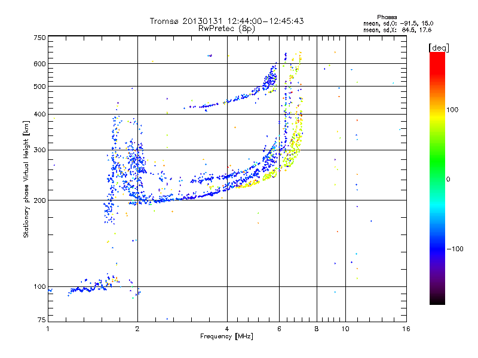Select the "RwPretec (8p)" subtitle text

(226, 29)
